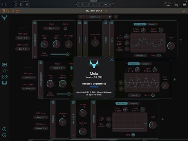Open the AUM hamburger menu
188x141 pixels.
pos(184,5)
